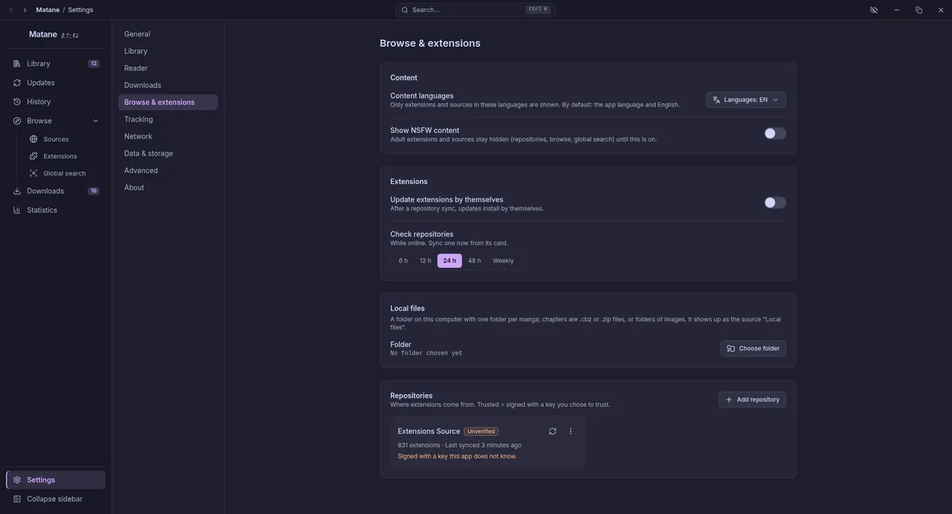Focus the Search field at top
The width and height of the screenshot is (952, 514).
click(476, 10)
